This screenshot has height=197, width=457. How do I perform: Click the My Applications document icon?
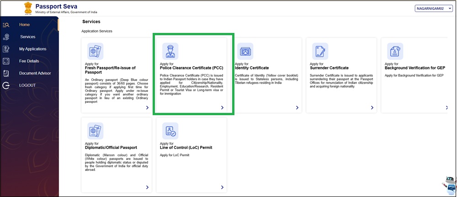[6, 49]
